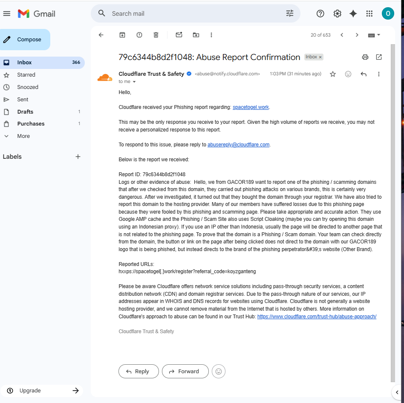This screenshot has width=404, height=403.
Task: Click 'Report ID: 79c6344b8d2f1048' line
Action: tap(152, 174)
